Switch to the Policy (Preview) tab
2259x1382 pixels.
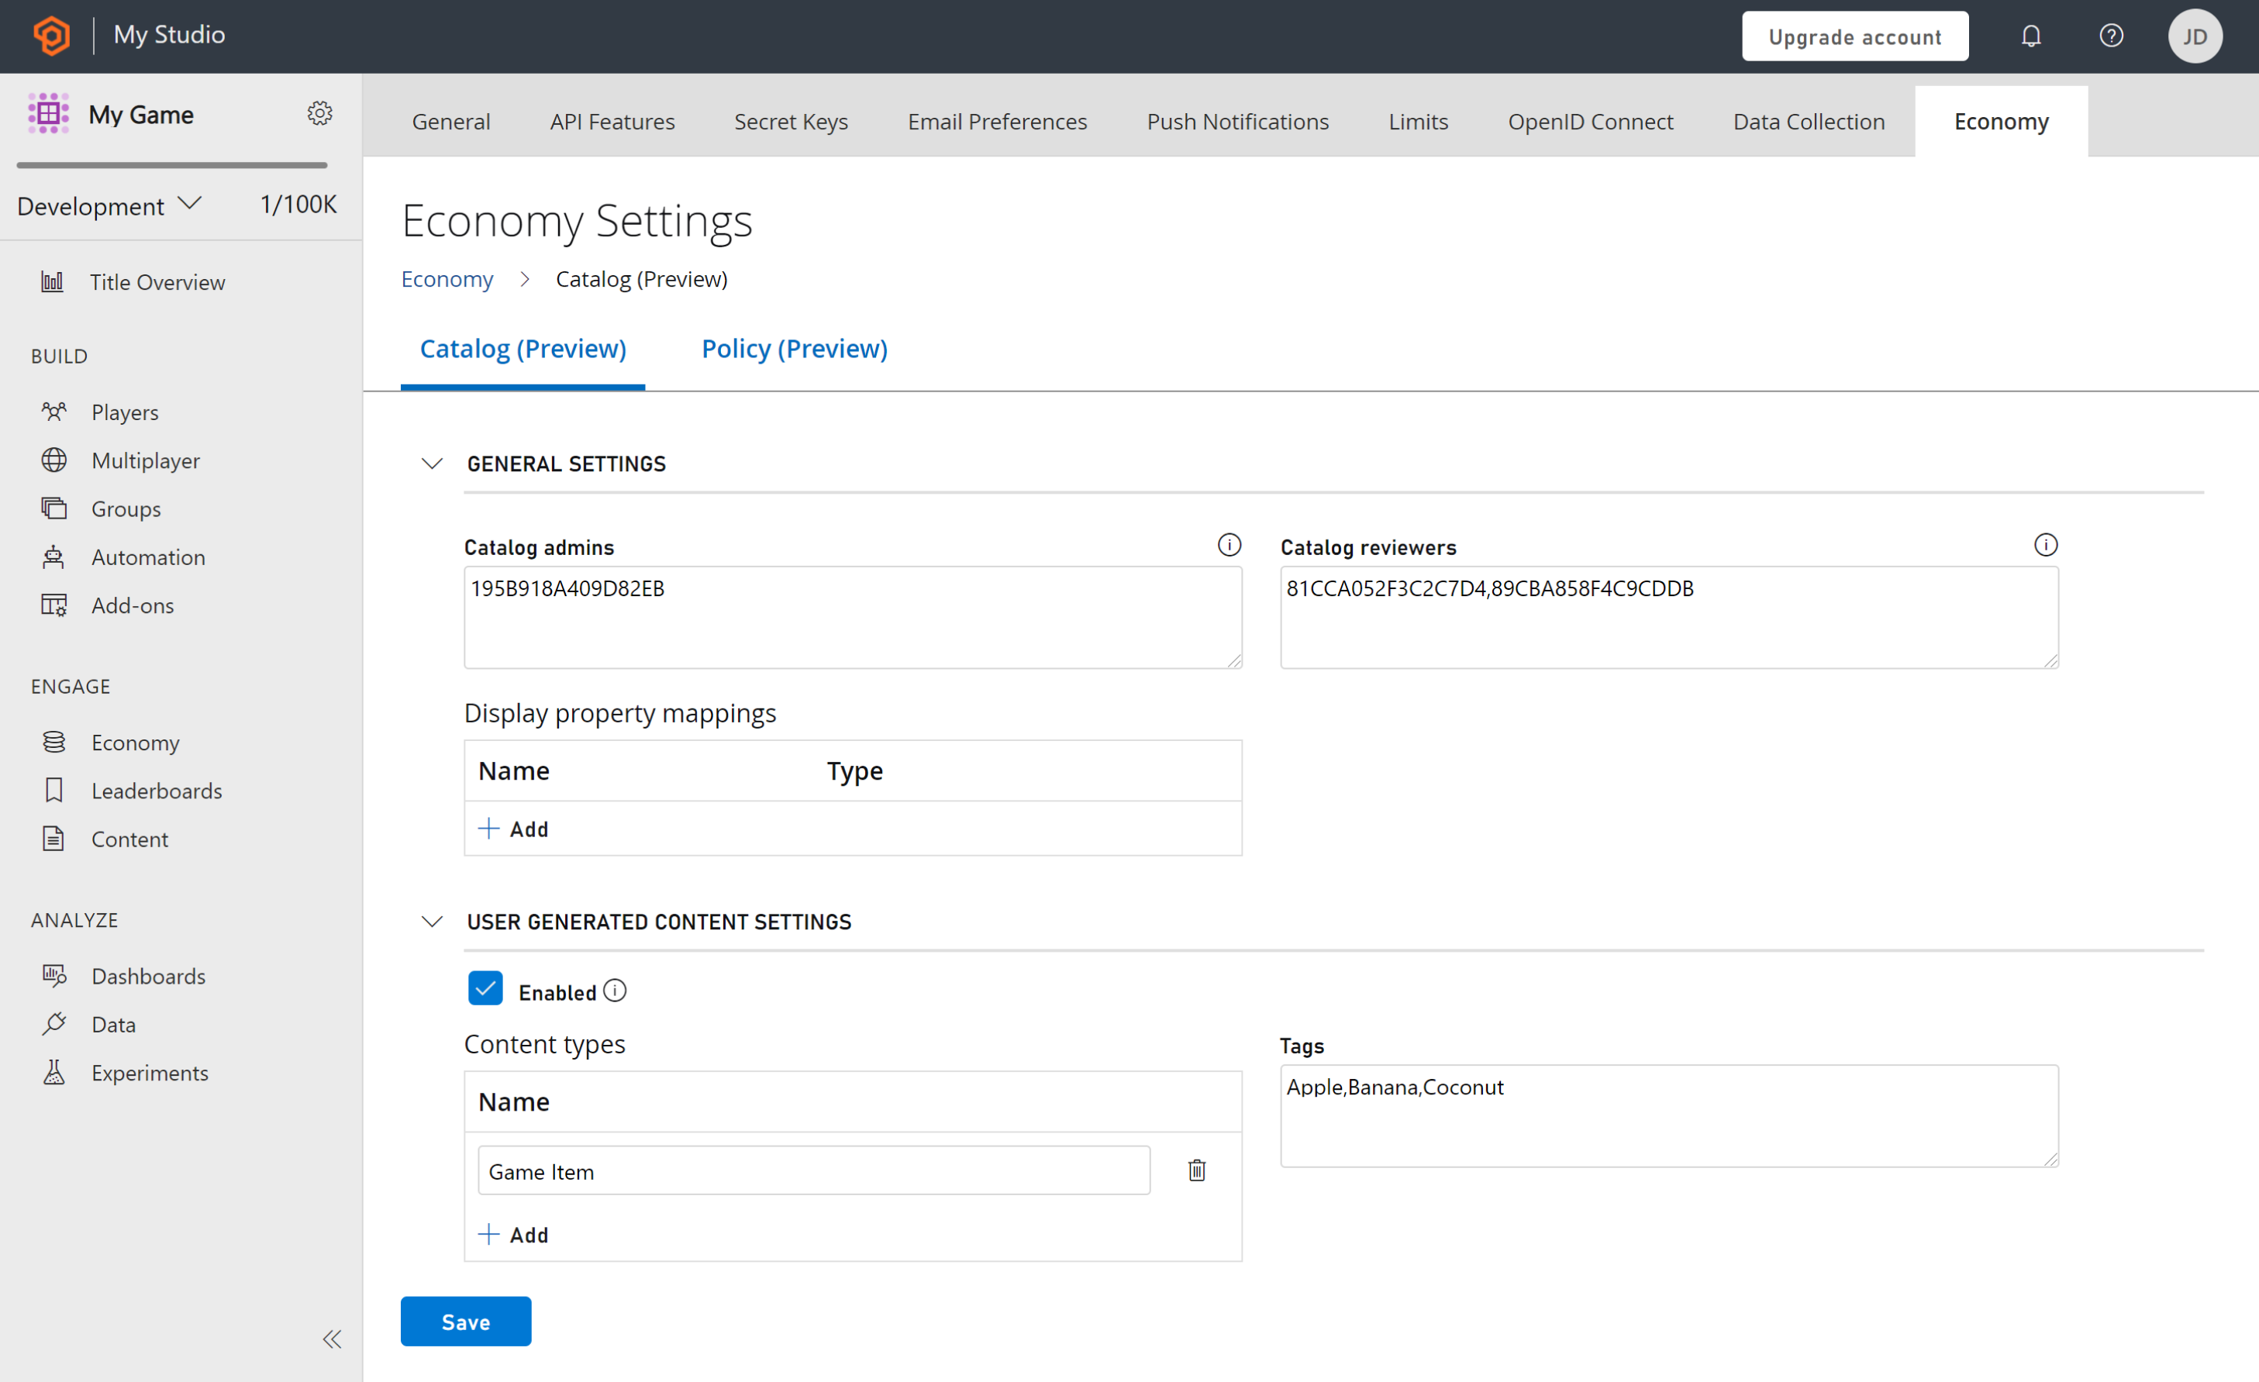(x=794, y=348)
